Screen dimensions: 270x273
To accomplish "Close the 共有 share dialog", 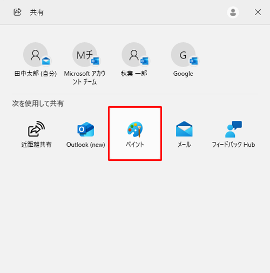I will click(x=258, y=12).
